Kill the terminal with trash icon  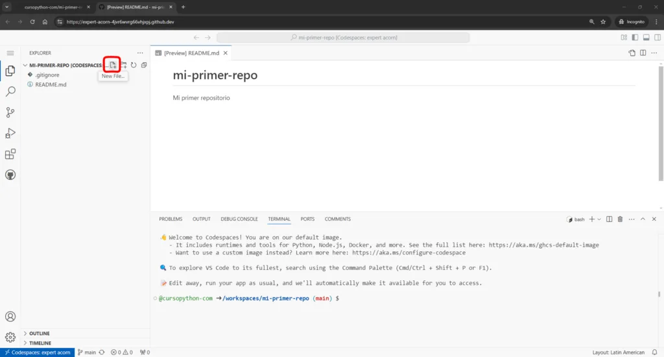620,219
